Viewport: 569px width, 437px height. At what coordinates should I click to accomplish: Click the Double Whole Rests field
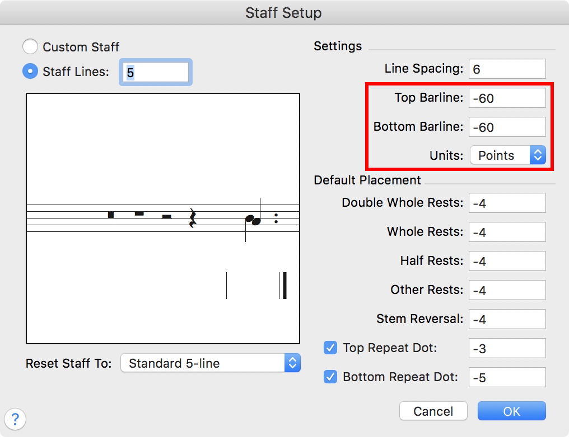tap(507, 203)
